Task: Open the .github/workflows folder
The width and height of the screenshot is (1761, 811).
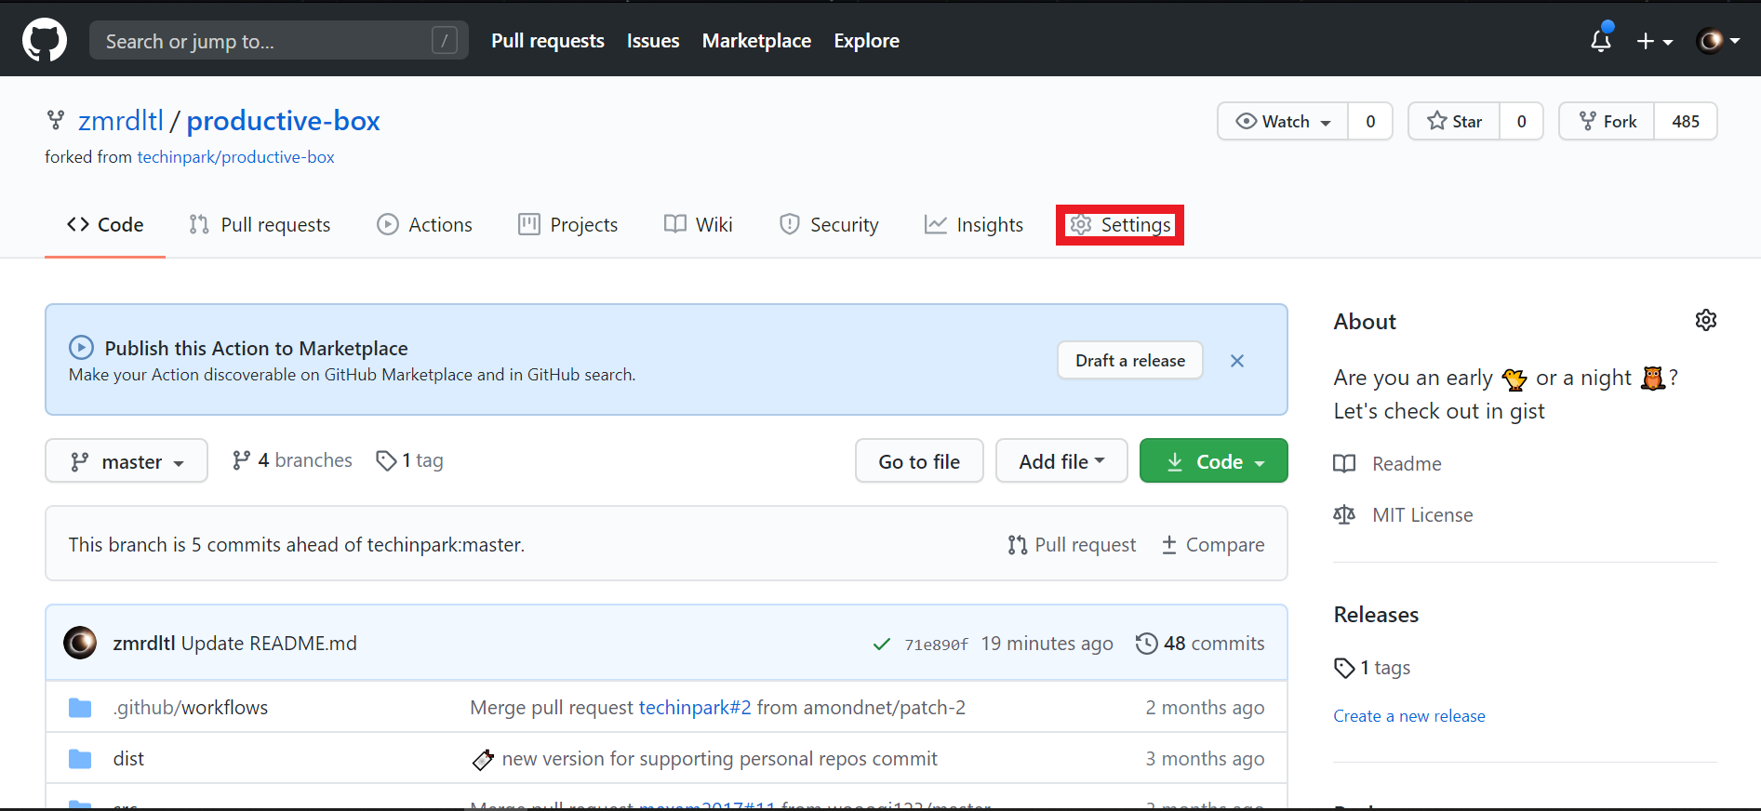Action: pos(191,708)
